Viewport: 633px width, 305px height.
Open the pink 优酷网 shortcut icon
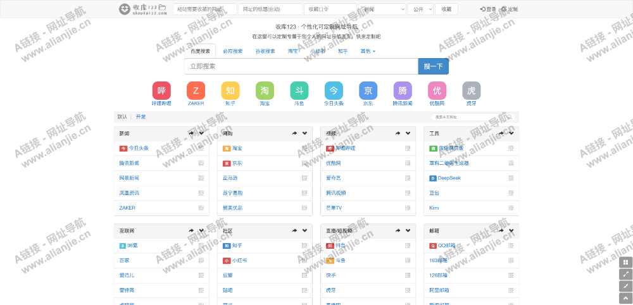437,91
